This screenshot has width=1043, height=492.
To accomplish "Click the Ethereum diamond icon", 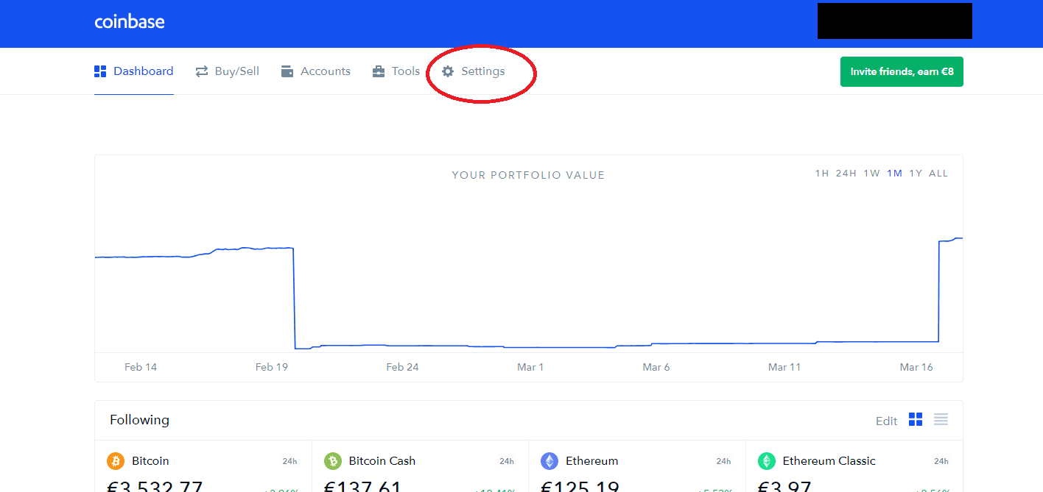I will click(549, 461).
